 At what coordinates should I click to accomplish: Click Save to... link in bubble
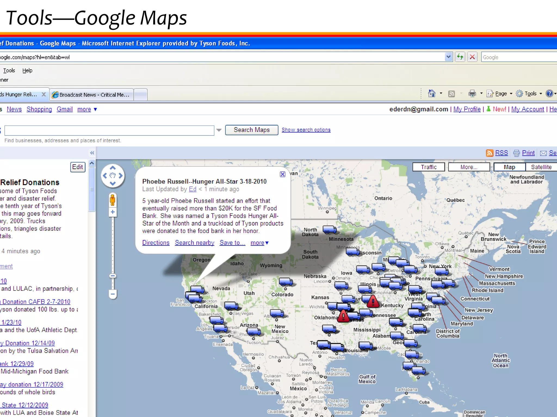coord(232,243)
